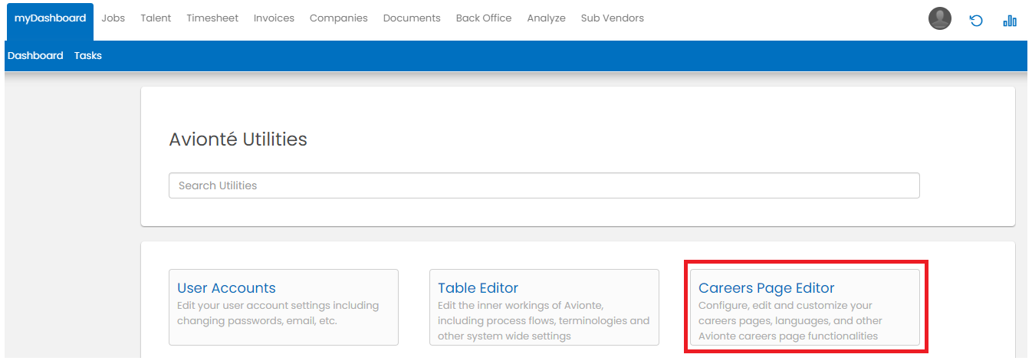Open the Sub Vendors menu
Viewport: 1032px width, 364px height.
click(613, 18)
